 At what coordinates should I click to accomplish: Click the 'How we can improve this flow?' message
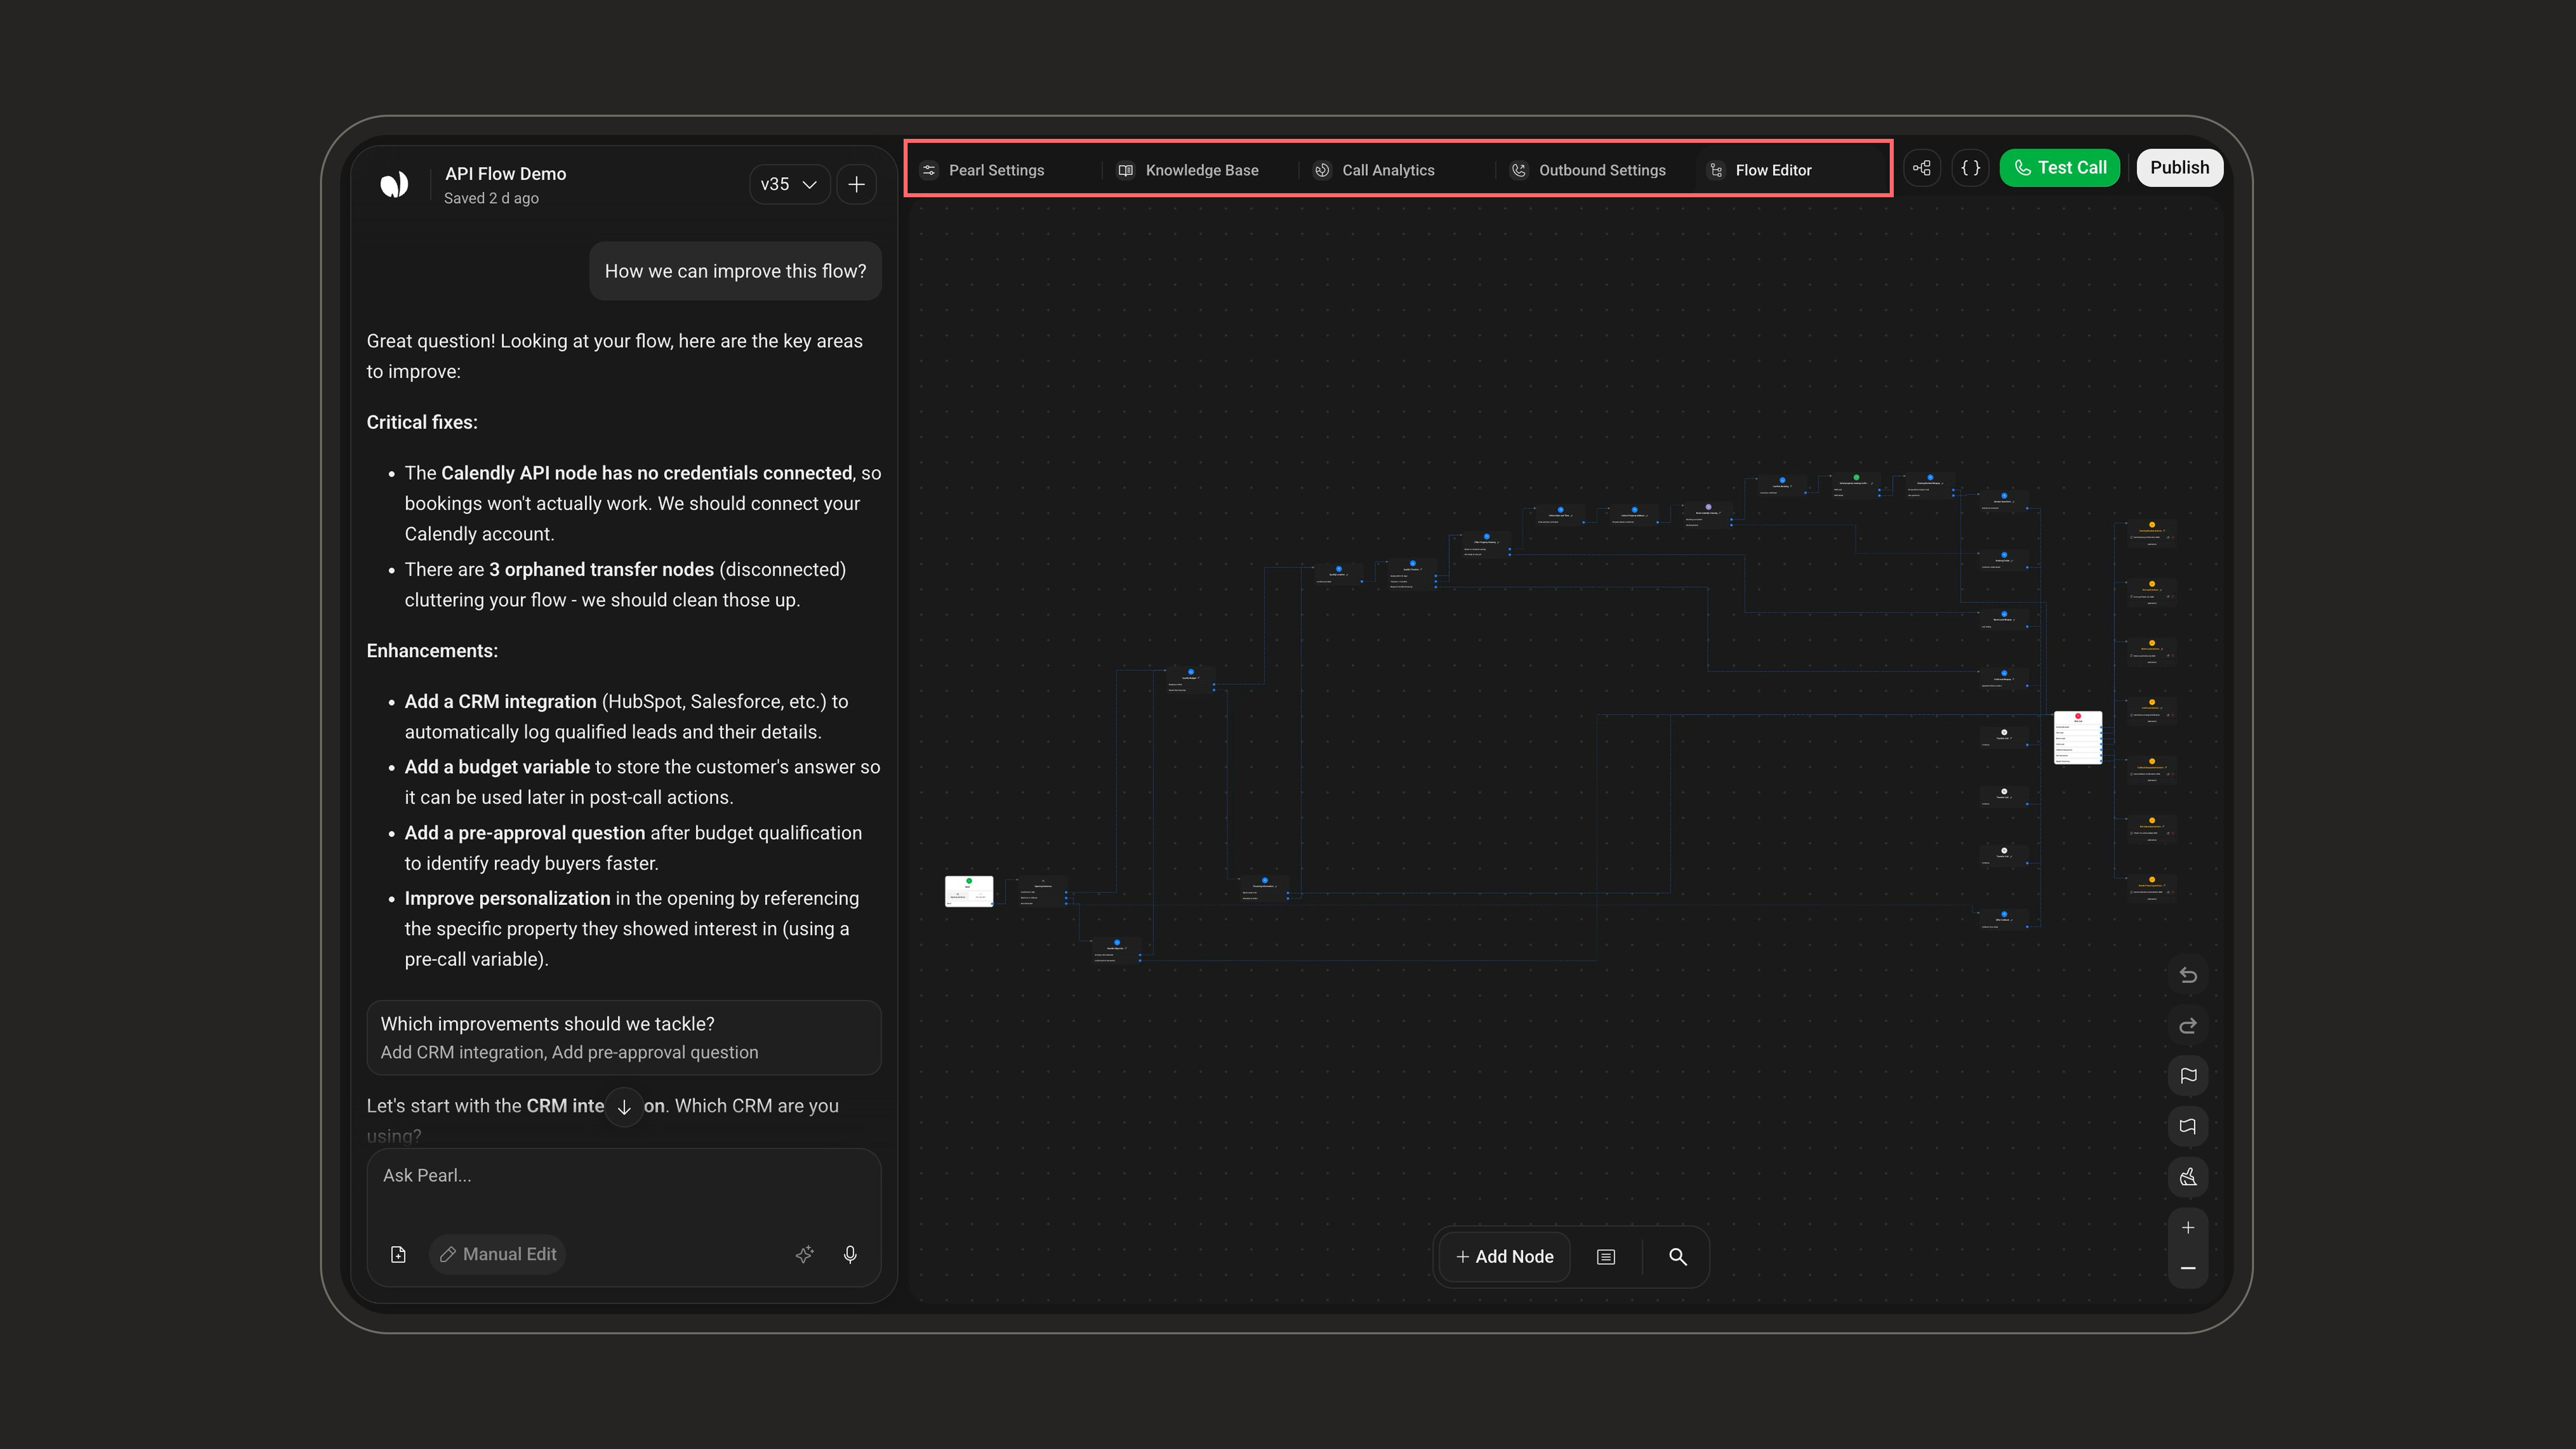tap(735, 271)
